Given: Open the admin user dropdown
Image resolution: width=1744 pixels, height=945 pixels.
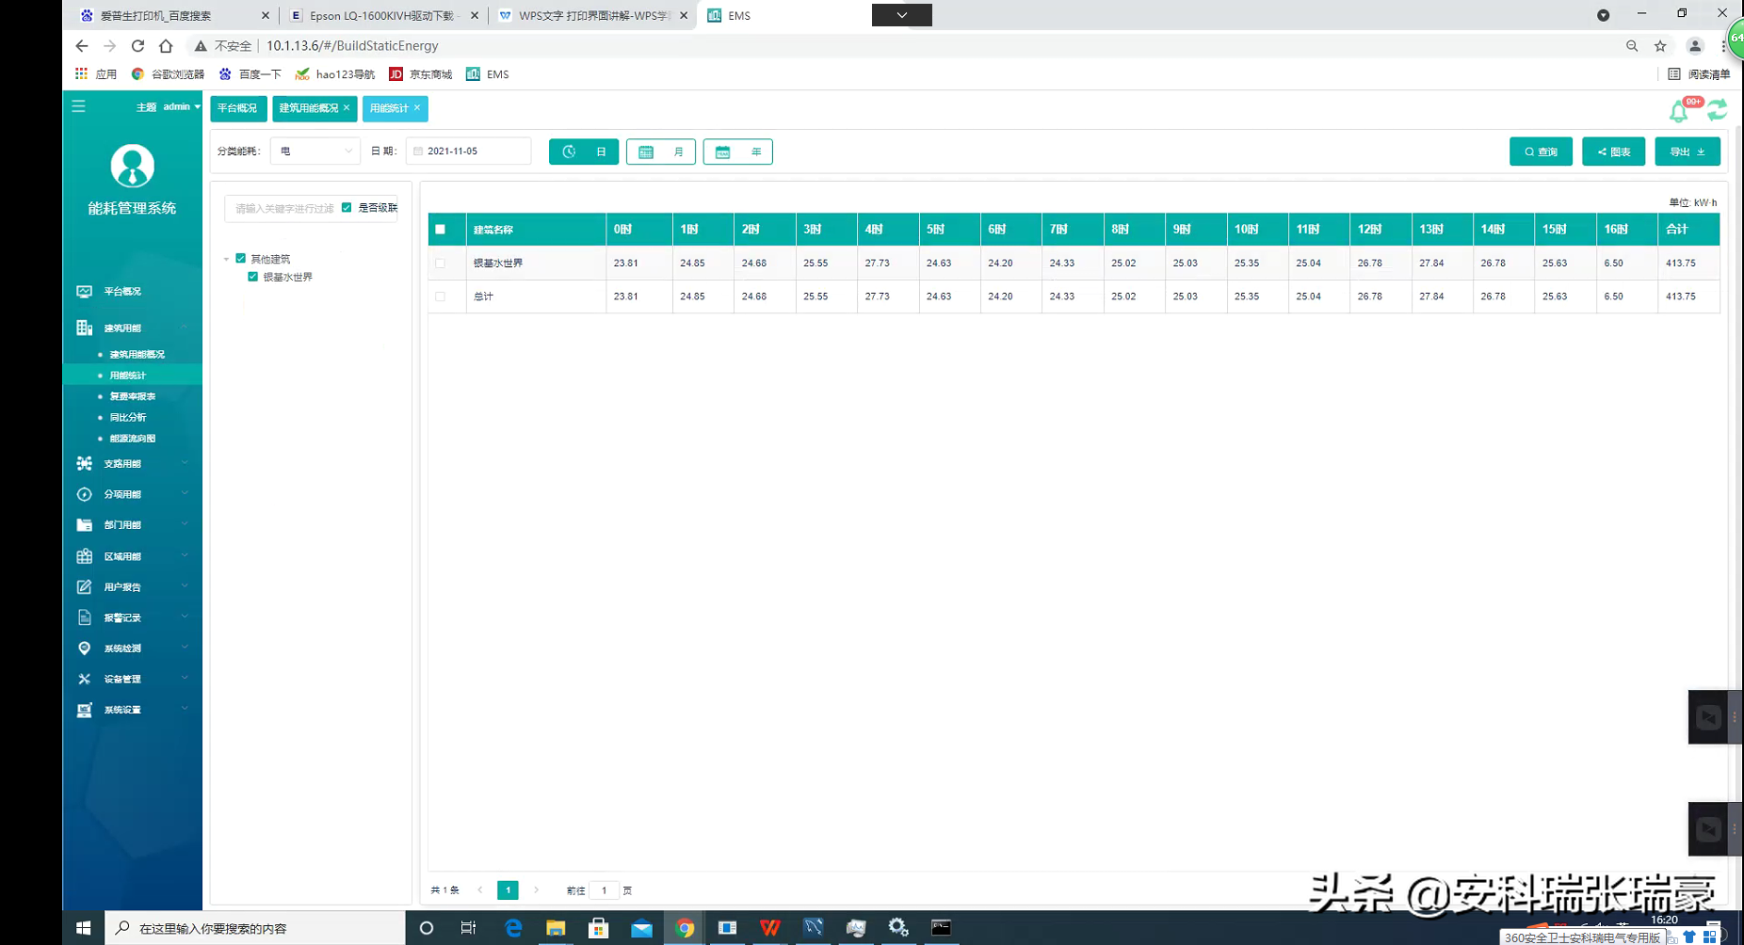Looking at the screenshot, I should pos(181,106).
